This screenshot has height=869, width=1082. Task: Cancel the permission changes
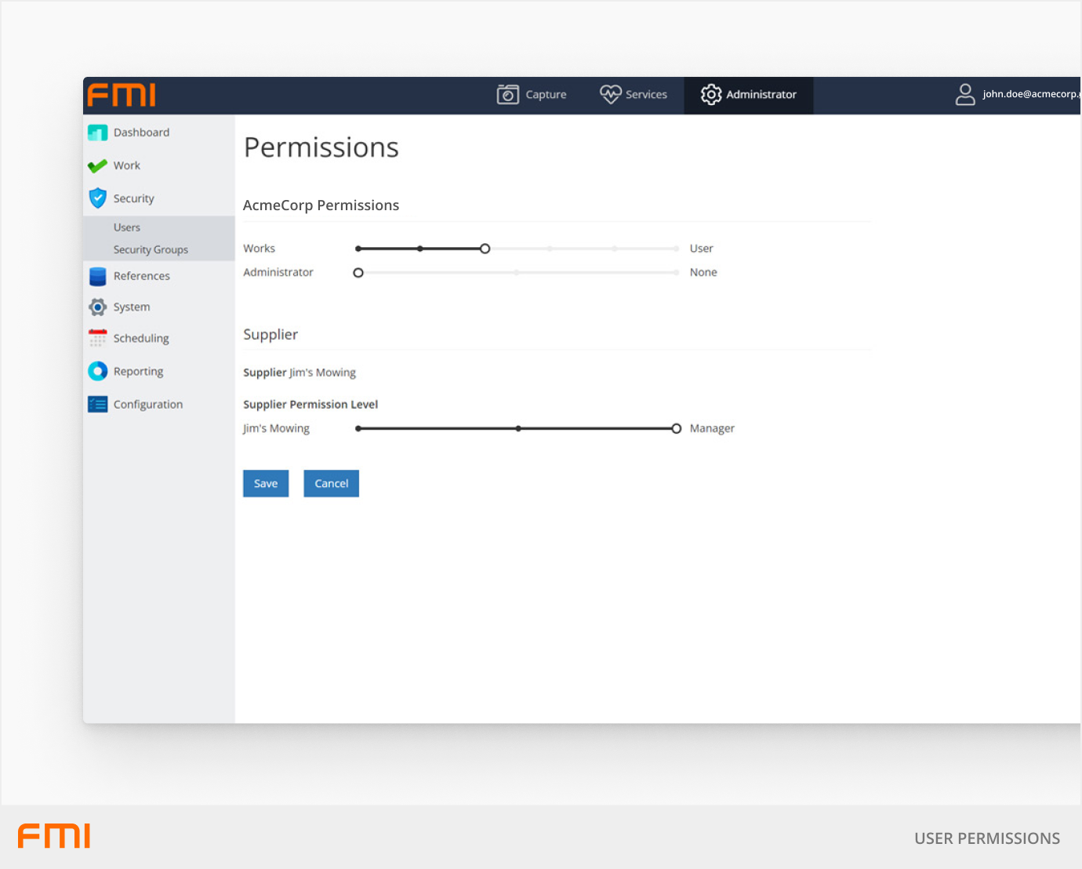coord(331,484)
